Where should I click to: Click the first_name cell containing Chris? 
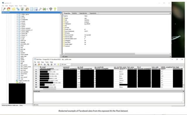click(x=123, y=80)
